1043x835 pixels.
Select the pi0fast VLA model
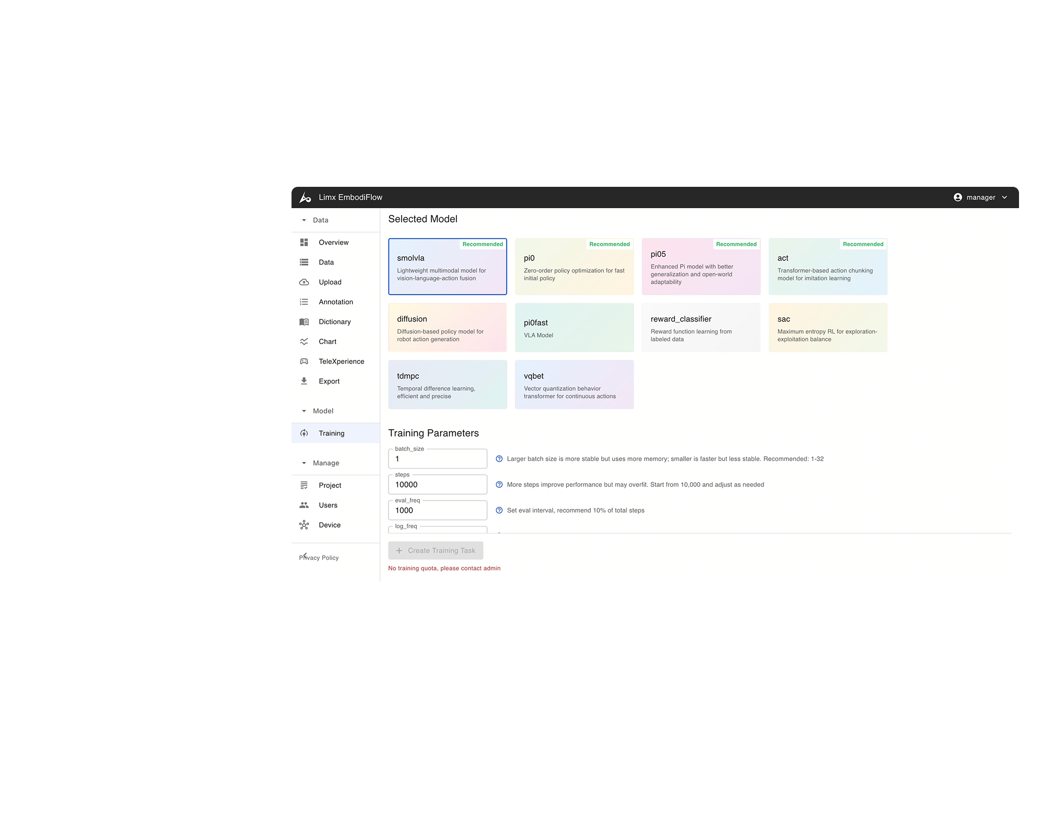pyautogui.click(x=574, y=327)
